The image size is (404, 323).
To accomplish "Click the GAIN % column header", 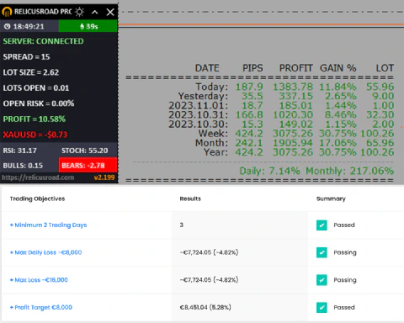I will pos(338,68).
